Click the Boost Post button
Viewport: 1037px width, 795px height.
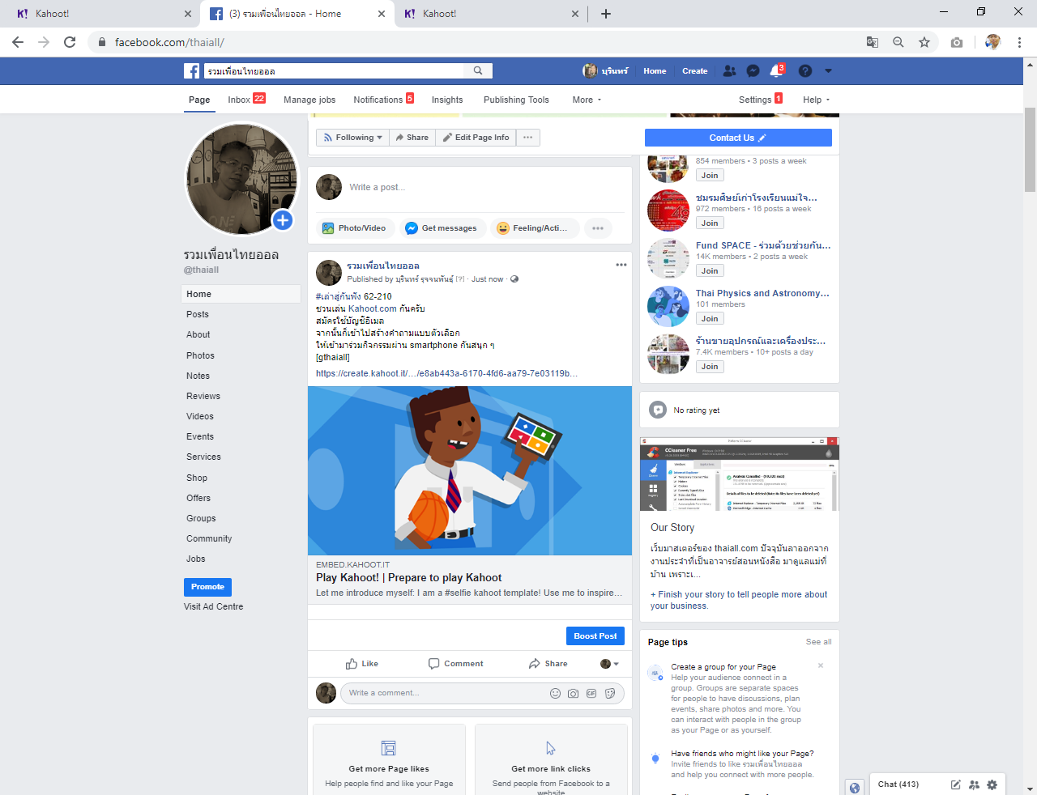(x=595, y=636)
